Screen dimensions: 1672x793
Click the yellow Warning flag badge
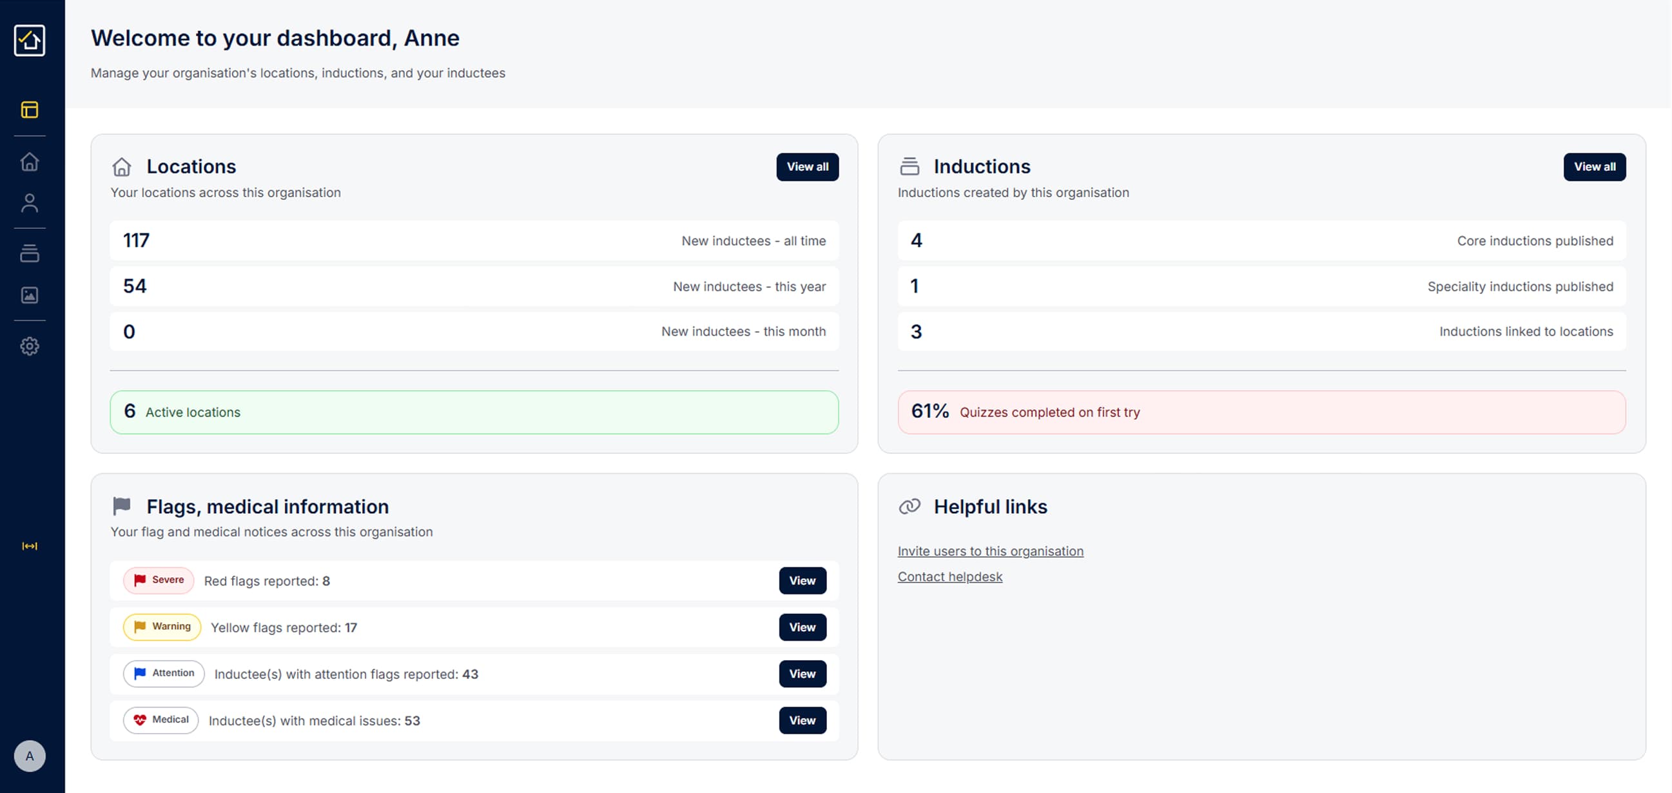(162, 627)
